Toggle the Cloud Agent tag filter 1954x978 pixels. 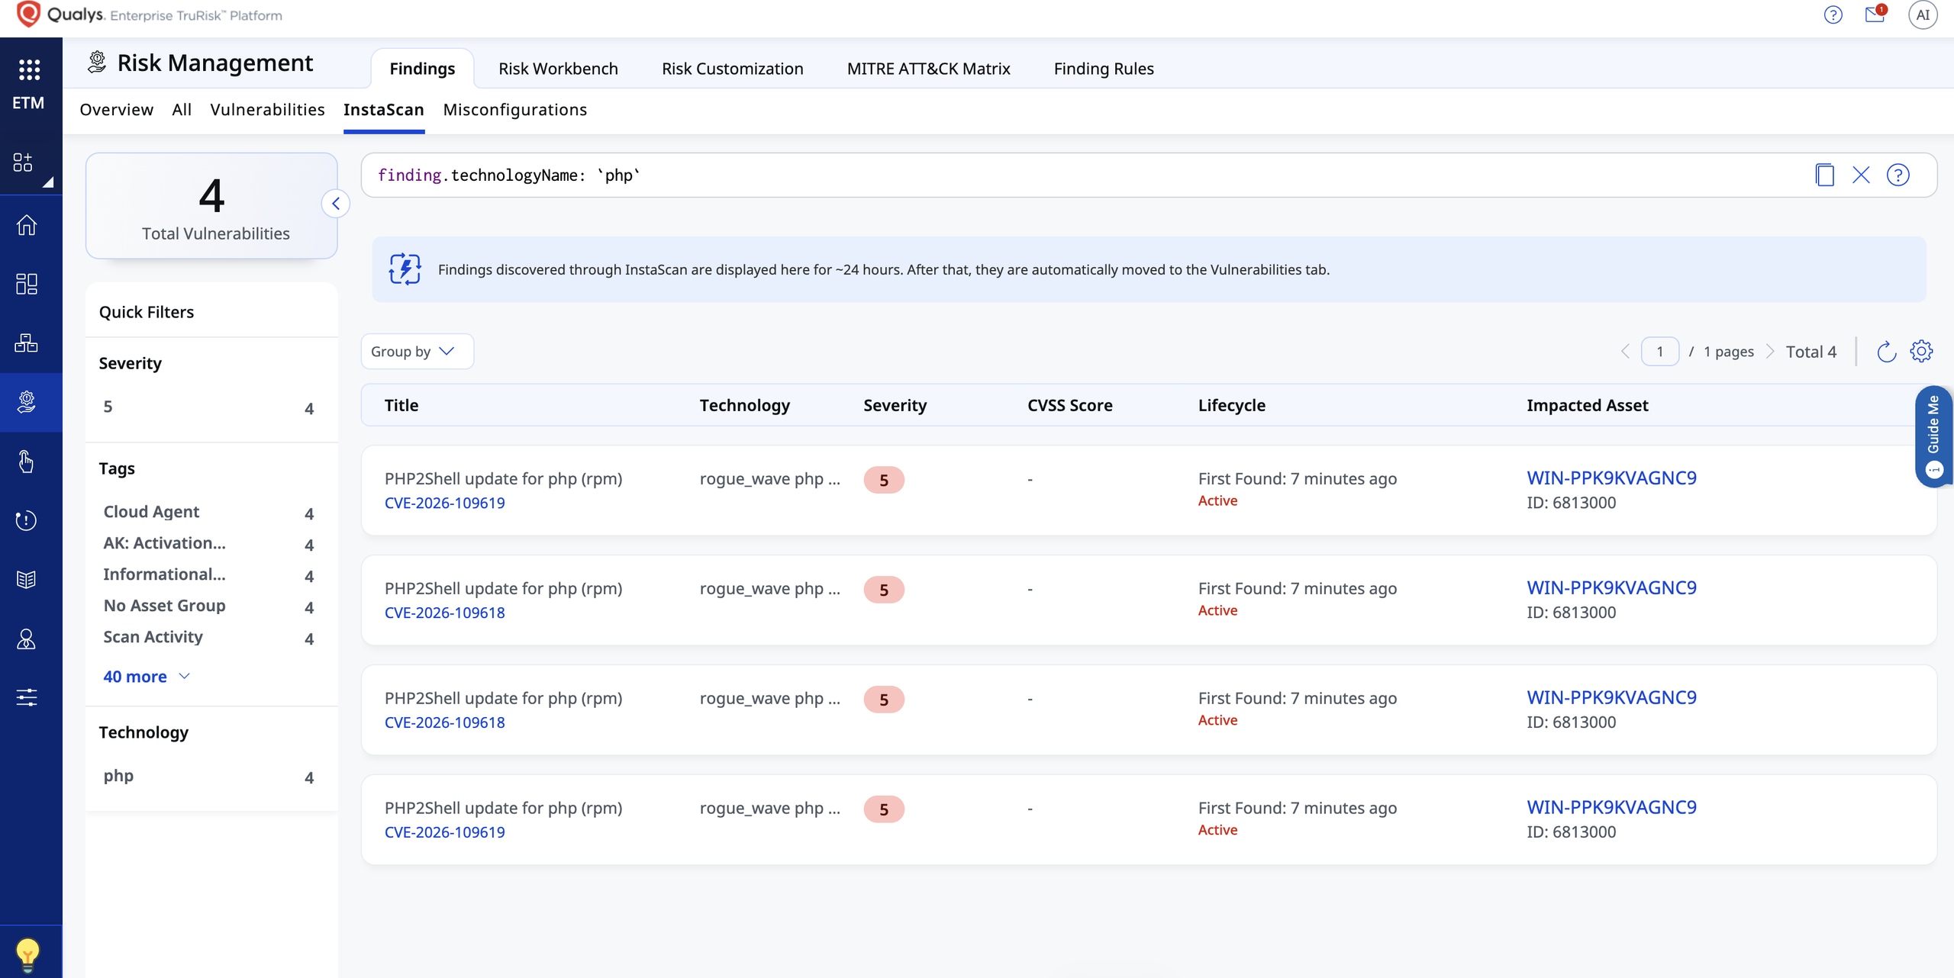(208, 512)
